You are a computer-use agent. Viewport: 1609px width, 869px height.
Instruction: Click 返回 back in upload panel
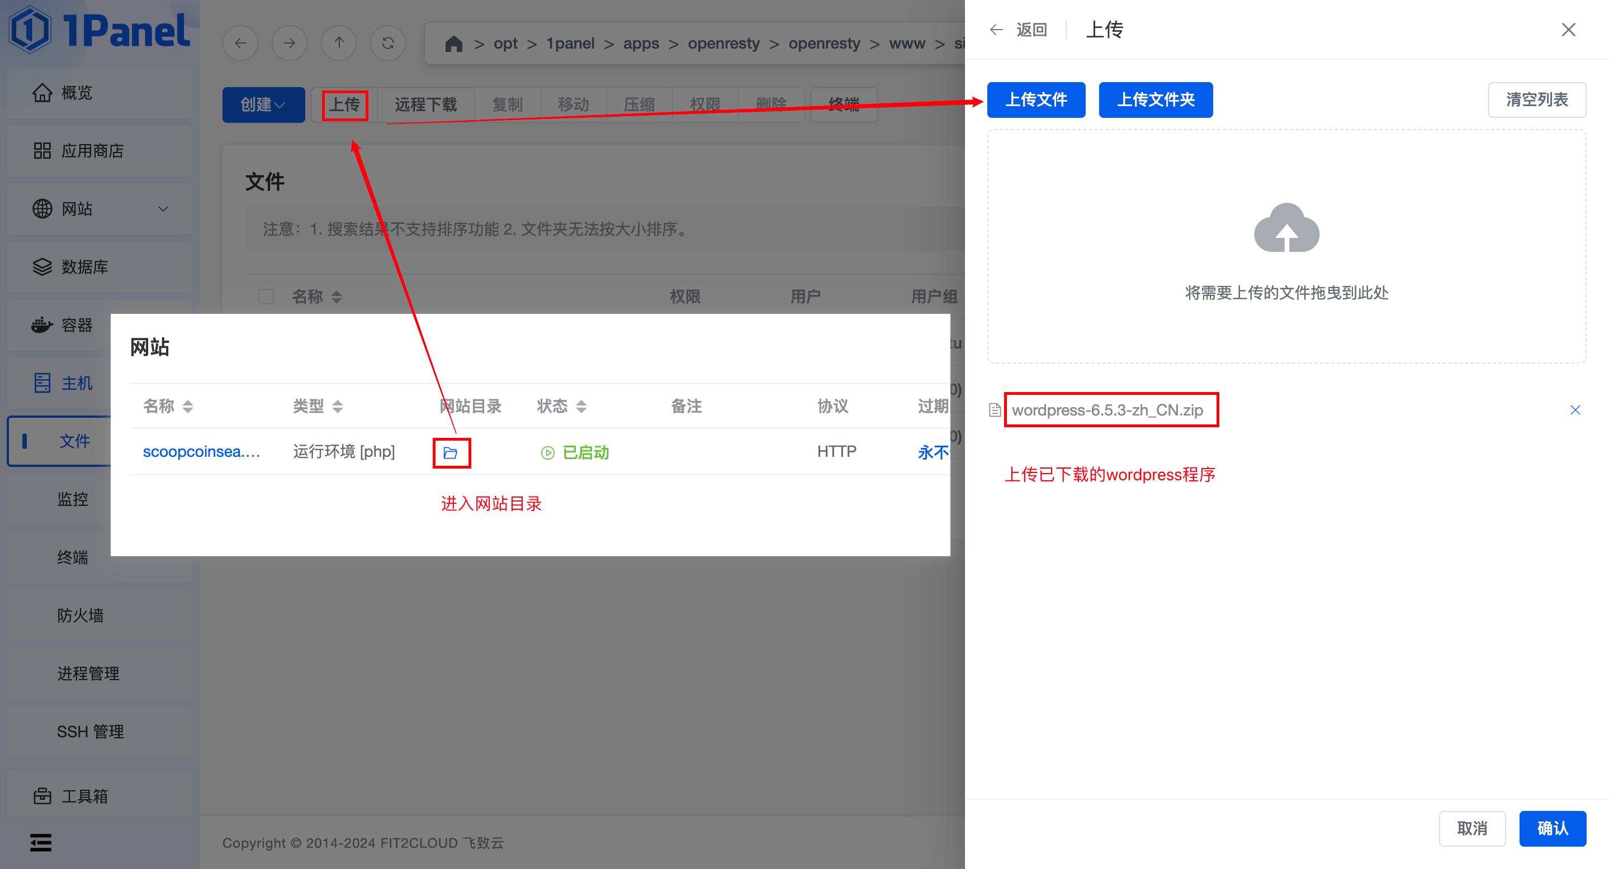[1032, 29]
